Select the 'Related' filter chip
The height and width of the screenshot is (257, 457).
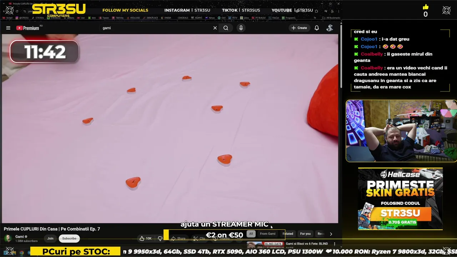[288, 234]
